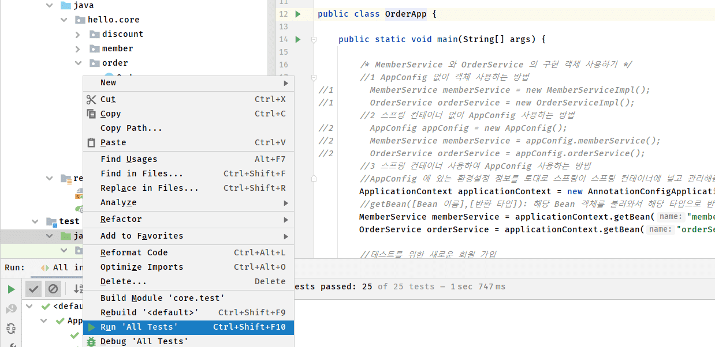
Task: Click the green Rerun button in Run panel
Action: coord(11,289)
